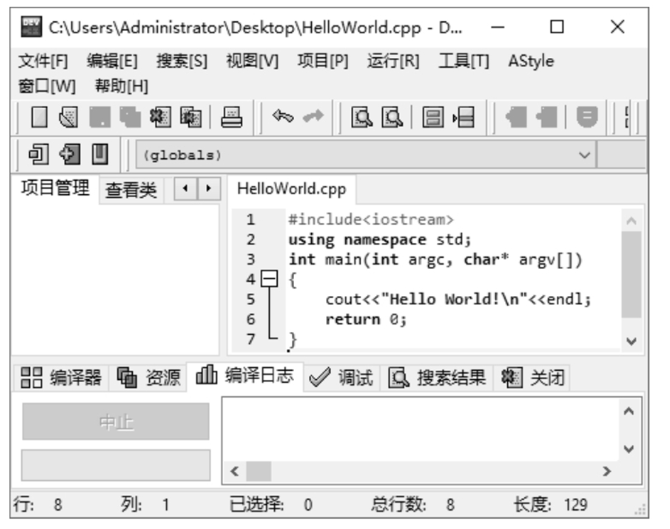Click the greyed-out shield-shaped toolbar icon
The width and height of the screenshot is (670, 529).
[587, 117]
